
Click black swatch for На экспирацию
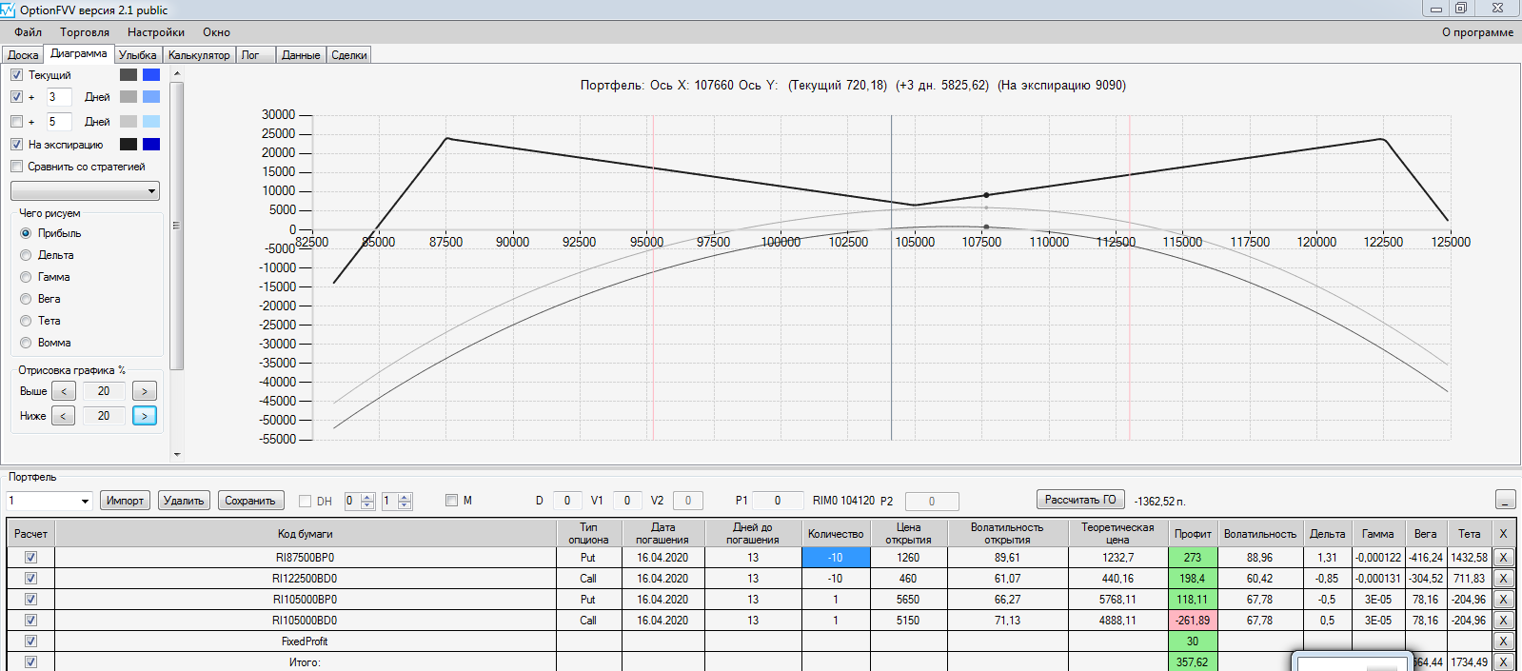pyautogui.click(x=128, y=145)
